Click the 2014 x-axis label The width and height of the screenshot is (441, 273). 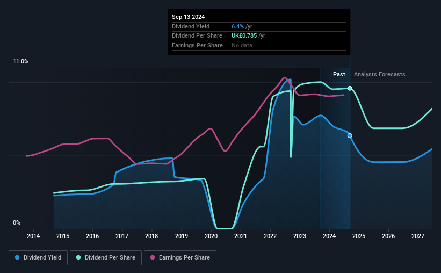coord(33,236)
